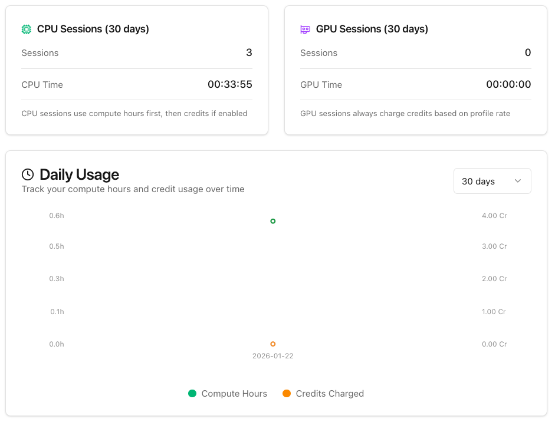Click the Daily Usage title
This screenshot has width=555, height=422.
pyautogui.click(x=79, y=174)
